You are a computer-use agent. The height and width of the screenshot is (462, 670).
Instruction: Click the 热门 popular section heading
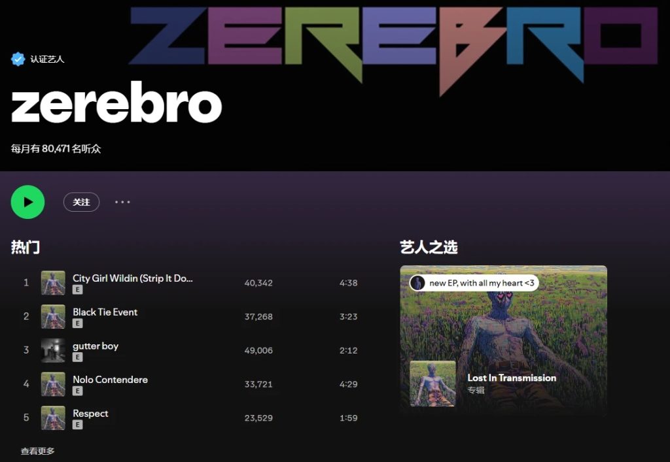tap(26, 247)
